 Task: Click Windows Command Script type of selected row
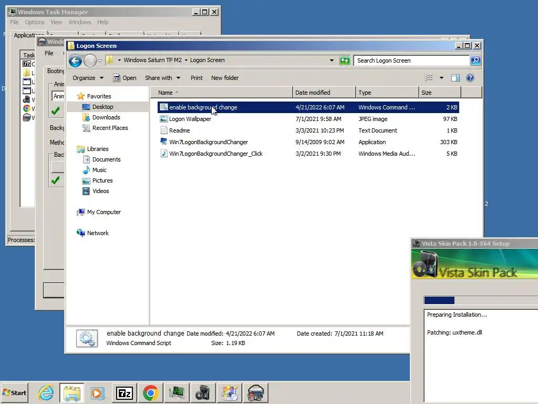click(x=387, y=107)
